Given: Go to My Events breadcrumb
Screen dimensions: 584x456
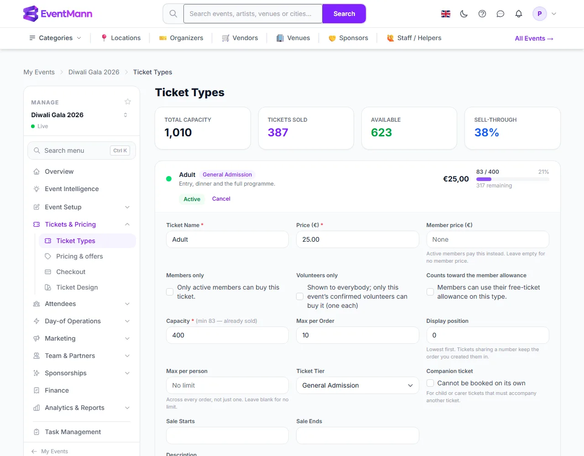Looking at the screenshot, I should [39, 72].
